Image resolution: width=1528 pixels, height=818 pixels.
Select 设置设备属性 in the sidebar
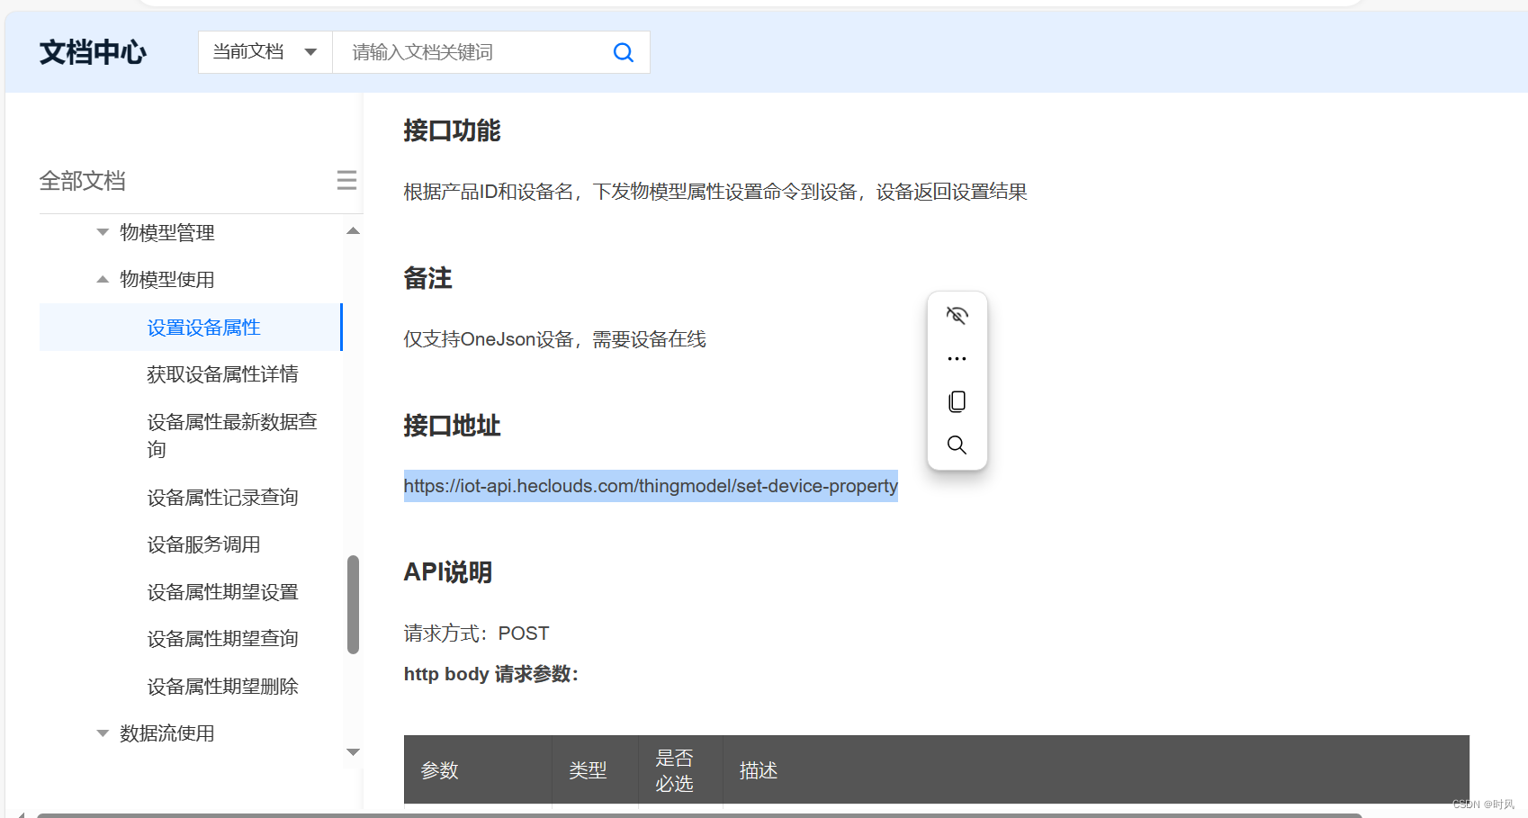(x=203, y=327)
